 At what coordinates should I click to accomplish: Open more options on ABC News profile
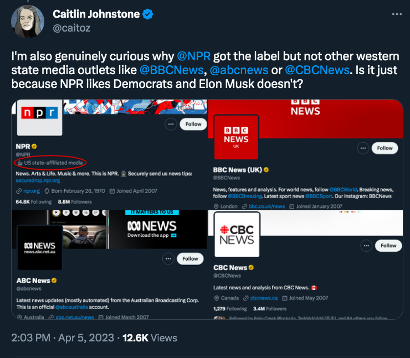(168, 259)
